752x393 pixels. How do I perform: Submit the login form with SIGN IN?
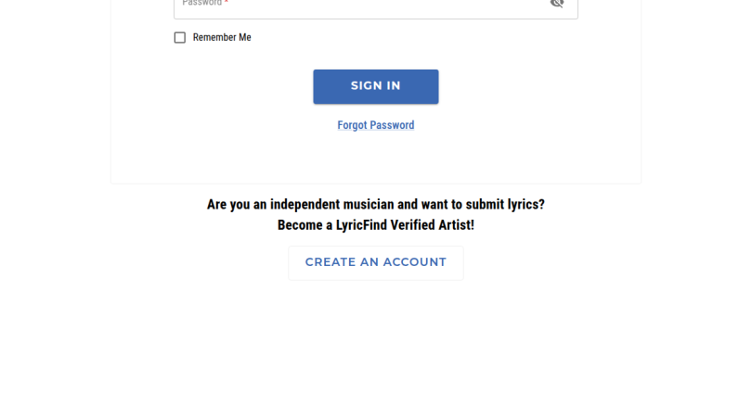pos(376,86)
